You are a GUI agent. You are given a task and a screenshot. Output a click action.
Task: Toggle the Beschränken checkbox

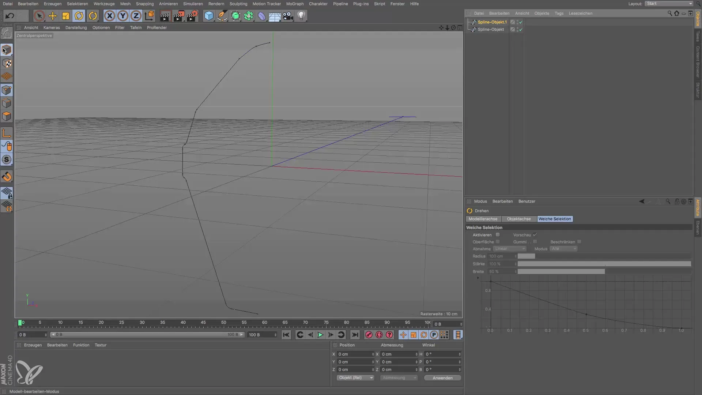[579, 242]
